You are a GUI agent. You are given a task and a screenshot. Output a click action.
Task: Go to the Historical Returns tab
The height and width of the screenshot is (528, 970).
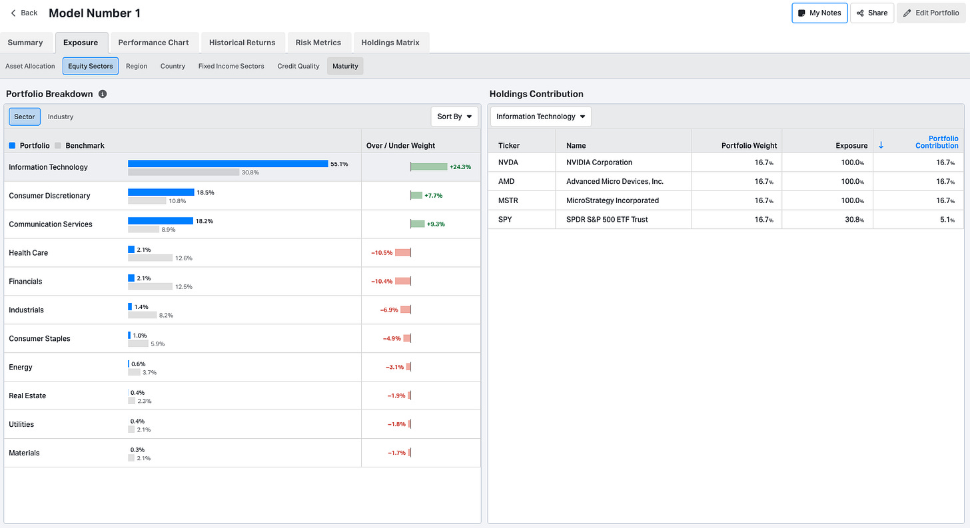pos(242,43)
